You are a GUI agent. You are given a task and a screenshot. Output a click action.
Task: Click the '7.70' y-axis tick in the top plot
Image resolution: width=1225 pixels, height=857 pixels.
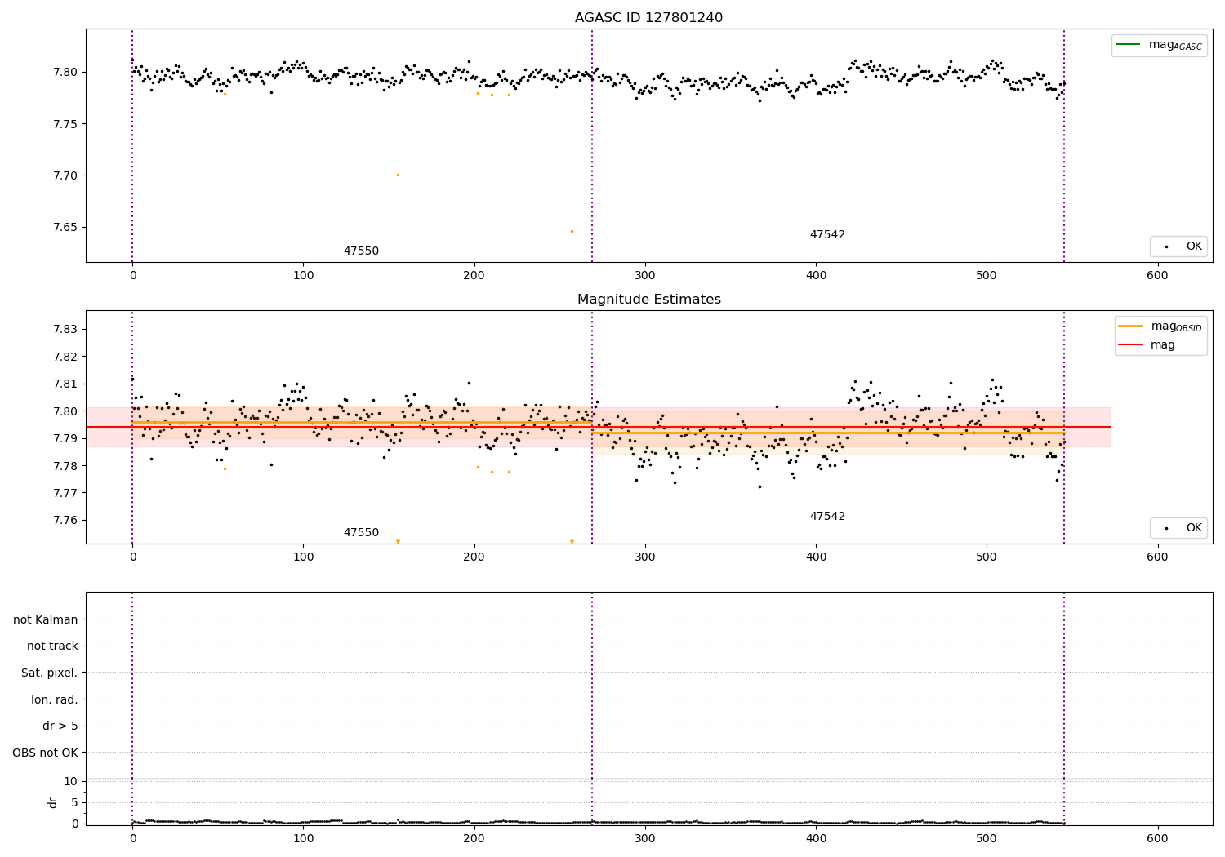click(x=65, y=175)
